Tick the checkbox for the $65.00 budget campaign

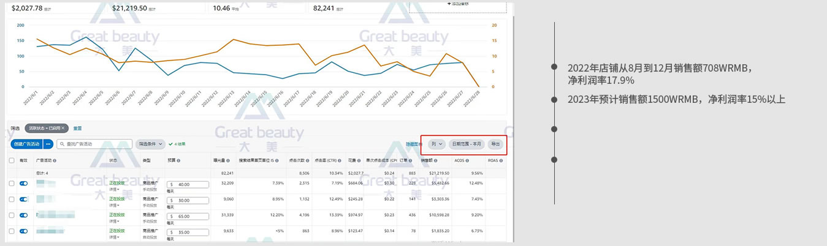(12, 215)
